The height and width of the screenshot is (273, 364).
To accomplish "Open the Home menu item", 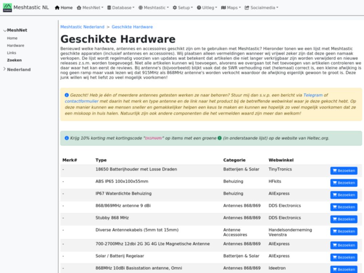I will 64,8.
